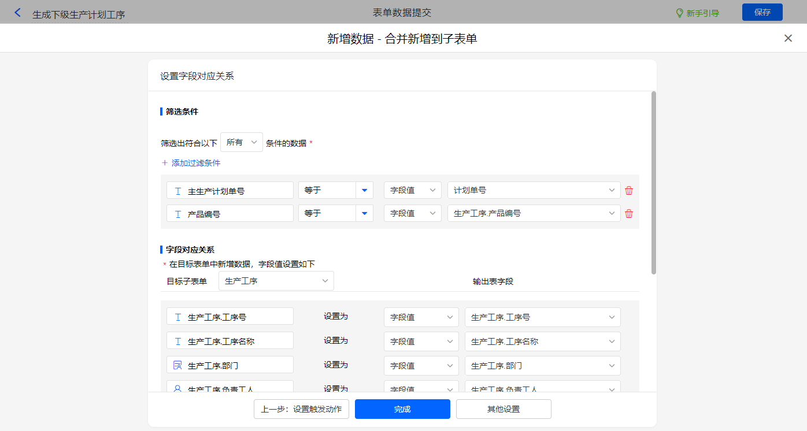Open 字段值 type dropdown in 生产工序.工序名称 row

click(421, 341)
